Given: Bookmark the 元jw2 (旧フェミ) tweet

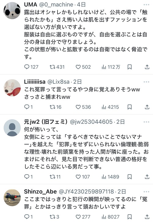Looking at the screenshot, I should (129, 177).
